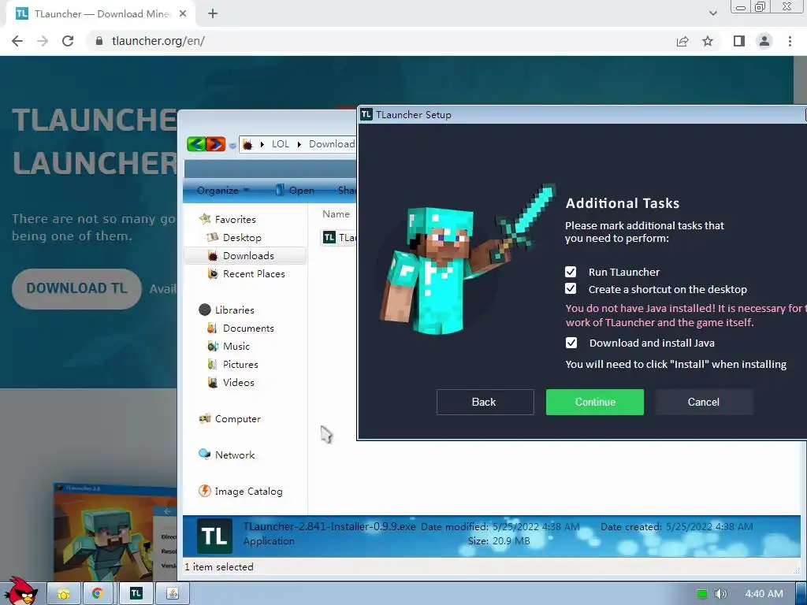
Task: Open Chrome three-dot menu
Action: point(790,41)
